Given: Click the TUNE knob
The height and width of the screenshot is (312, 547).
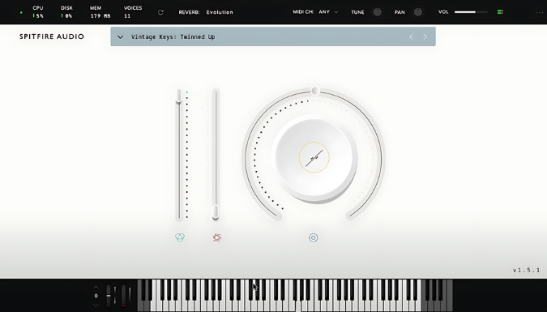Looking at the screenshot, I should [377, 12].
